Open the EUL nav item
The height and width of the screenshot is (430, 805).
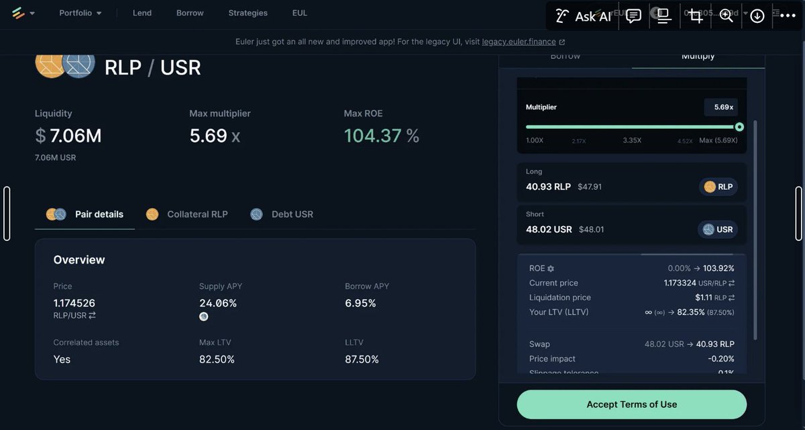pos(300,13)
